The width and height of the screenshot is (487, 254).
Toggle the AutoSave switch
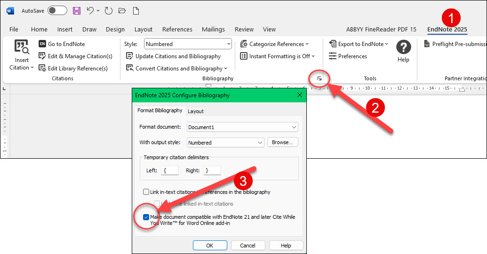pyautogui.click(x=57, y=10)
